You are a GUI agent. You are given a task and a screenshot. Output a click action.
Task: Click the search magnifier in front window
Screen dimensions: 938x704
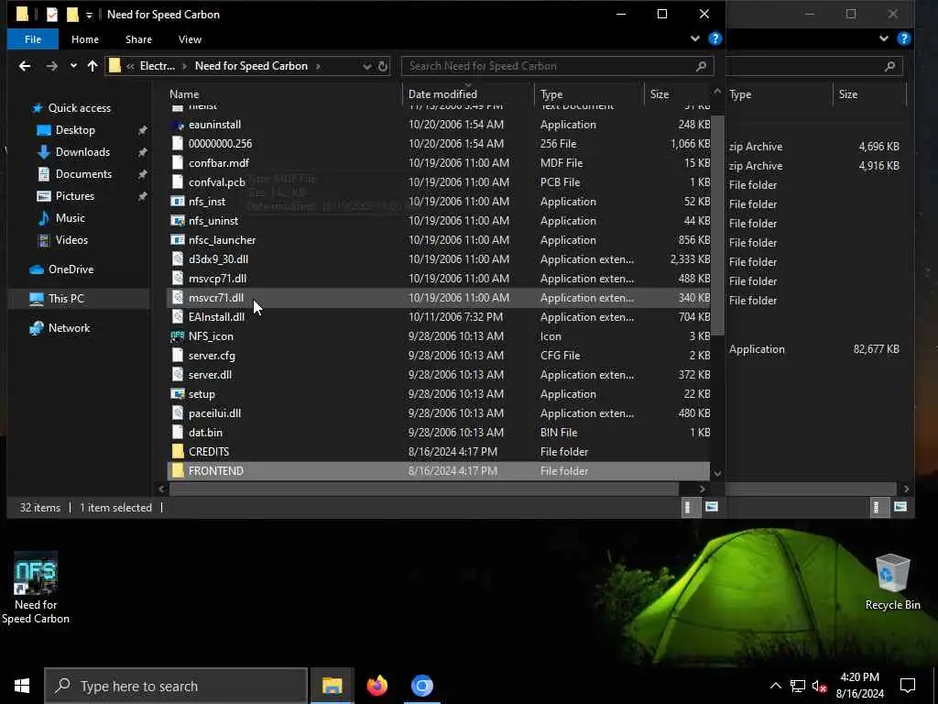pos(701,66)
